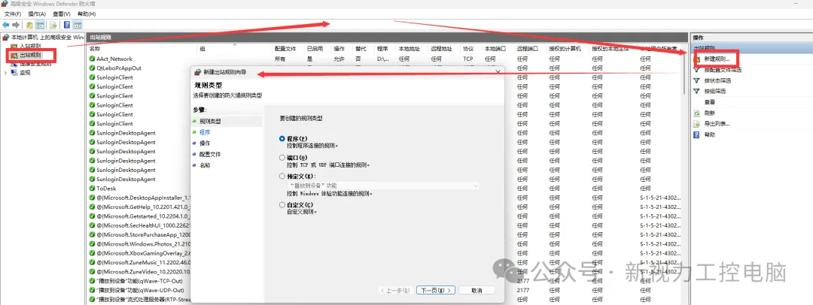The width and height of the screenshot is (813, 305).
Task: Click the 刷新 refresh icon
Action: coord(697,113)
